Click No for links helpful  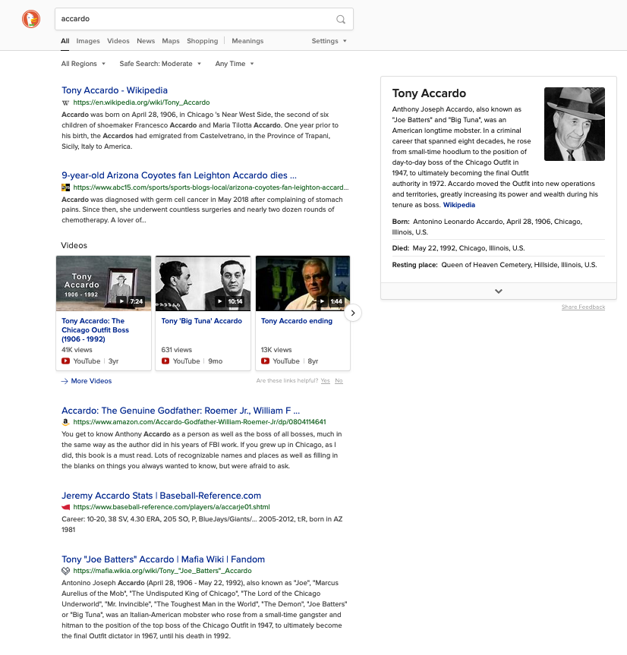pos(339,380)
